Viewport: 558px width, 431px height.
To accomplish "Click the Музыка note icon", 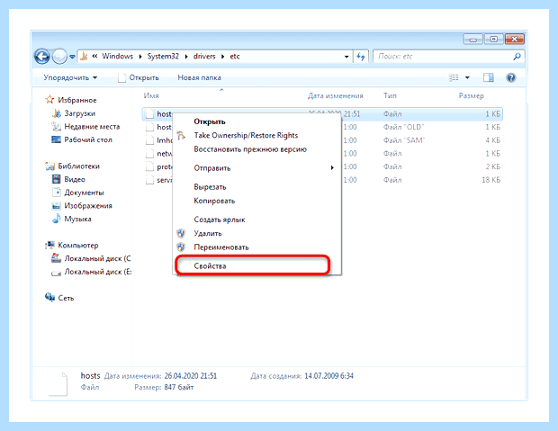I will point(56,219).
